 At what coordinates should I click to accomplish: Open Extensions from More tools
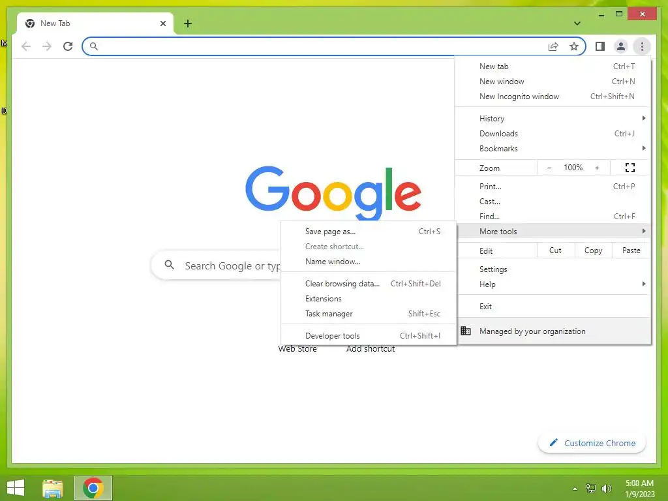coord(368,298)
